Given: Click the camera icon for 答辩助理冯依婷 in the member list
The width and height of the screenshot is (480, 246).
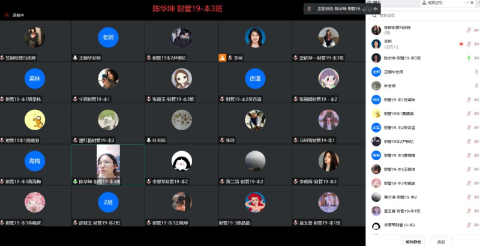Looking at the screenshot, I should click(x=476, y=30).
